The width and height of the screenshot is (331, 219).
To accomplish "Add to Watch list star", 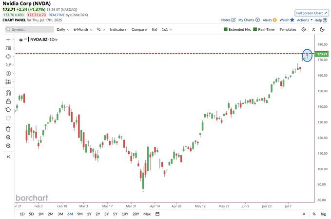I will pyautogui.click(x=287, y=20).
